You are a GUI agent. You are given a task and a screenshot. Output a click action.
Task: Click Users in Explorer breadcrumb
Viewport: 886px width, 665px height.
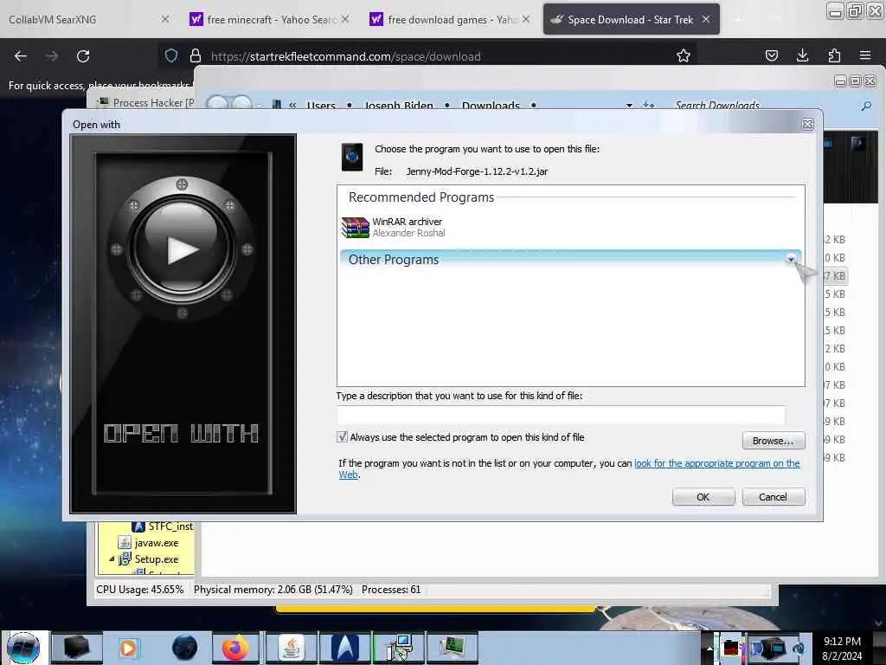[x=321, y=105]
